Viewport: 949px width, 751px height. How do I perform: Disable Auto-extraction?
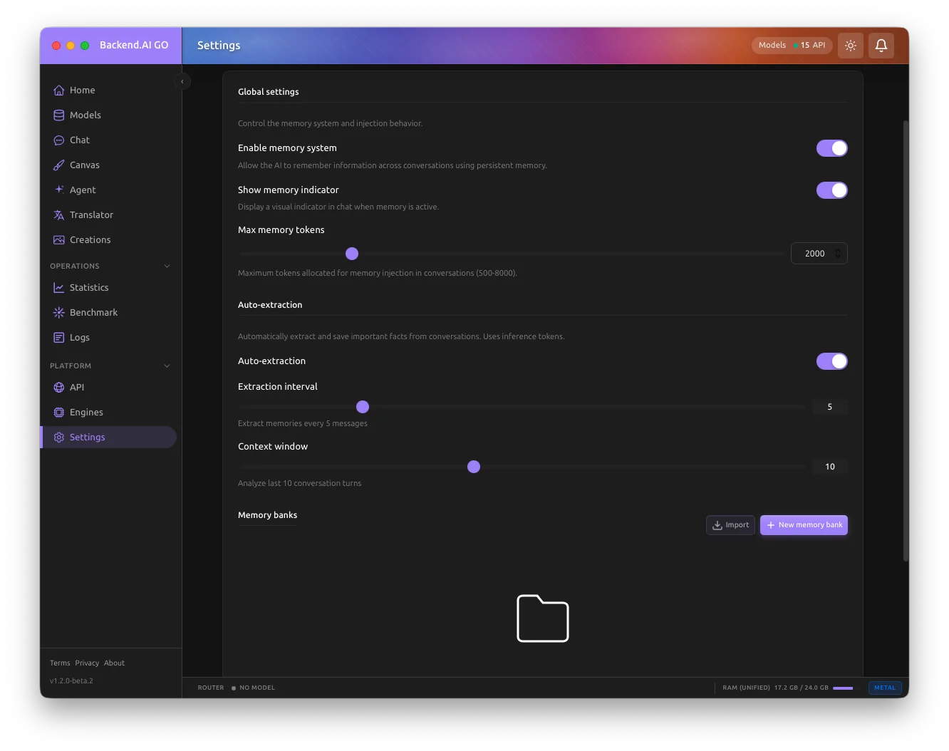click(x=831, y=361)
